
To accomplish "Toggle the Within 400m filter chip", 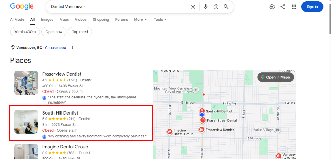I will point(25,32).
